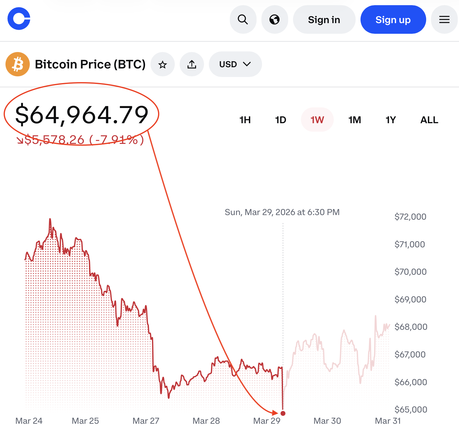This screenshot has height=442, width=459.
Task: Click the blue Sign up button
Action: click(393, 19)
